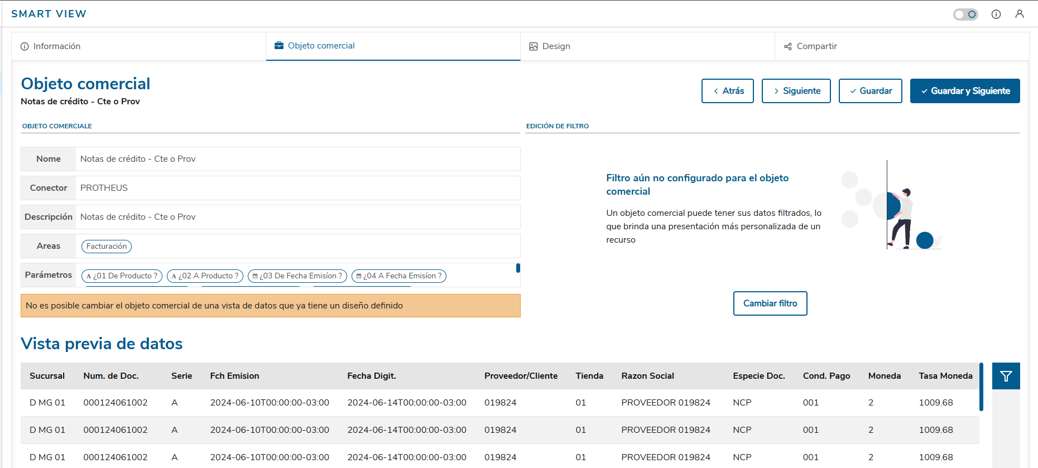The image size is (1038, 468).
Task: Click the data preview table scrollbar
Action: tap(981, 387)
